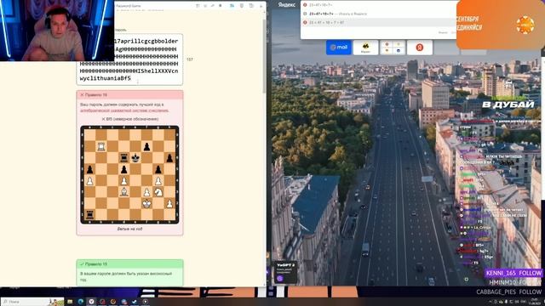The height and width of the screenshot is (306, 545).
Task: Focus the password text field
Action: tap(129, 59)
